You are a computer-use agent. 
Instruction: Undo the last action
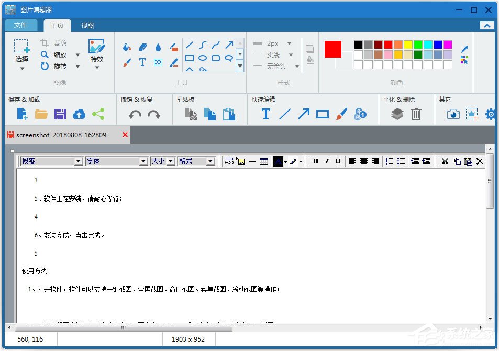tap(135, 114)
